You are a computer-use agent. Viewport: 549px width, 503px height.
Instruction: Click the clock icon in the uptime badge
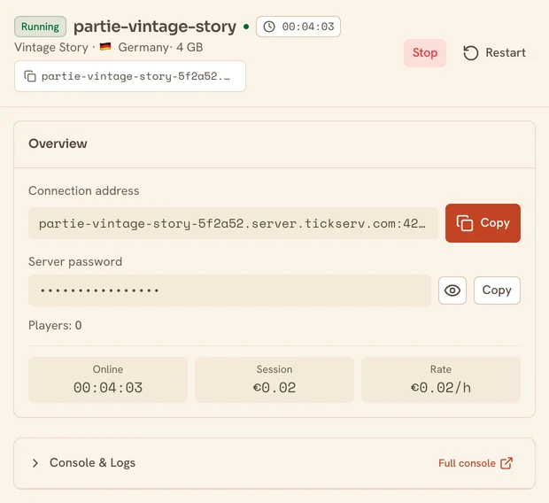pyautogui.click(x=269, y=27)
